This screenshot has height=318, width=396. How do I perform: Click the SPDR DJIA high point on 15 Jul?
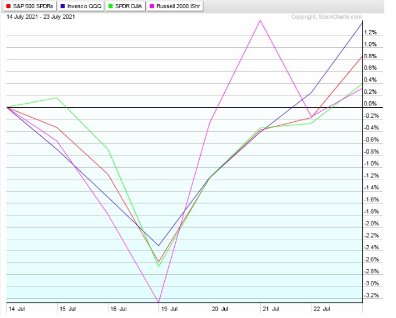[x=57, y=98]
